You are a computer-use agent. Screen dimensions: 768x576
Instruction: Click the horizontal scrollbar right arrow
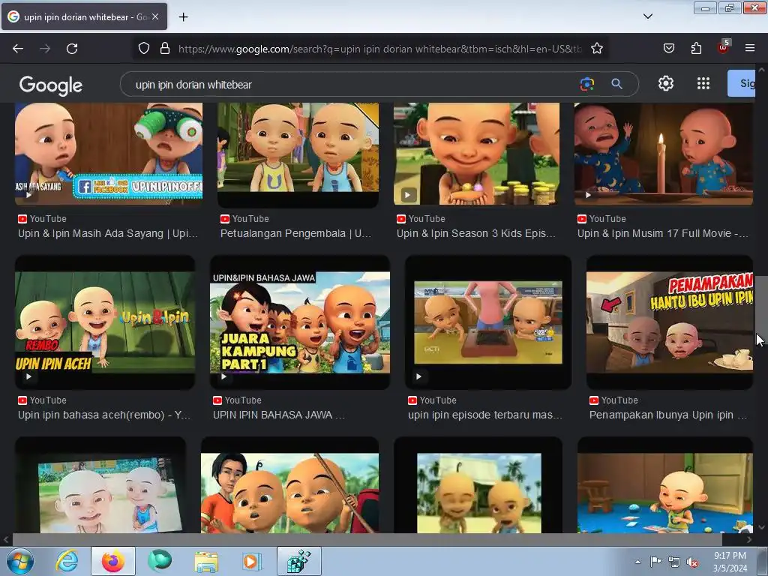[x=749, y=540]
